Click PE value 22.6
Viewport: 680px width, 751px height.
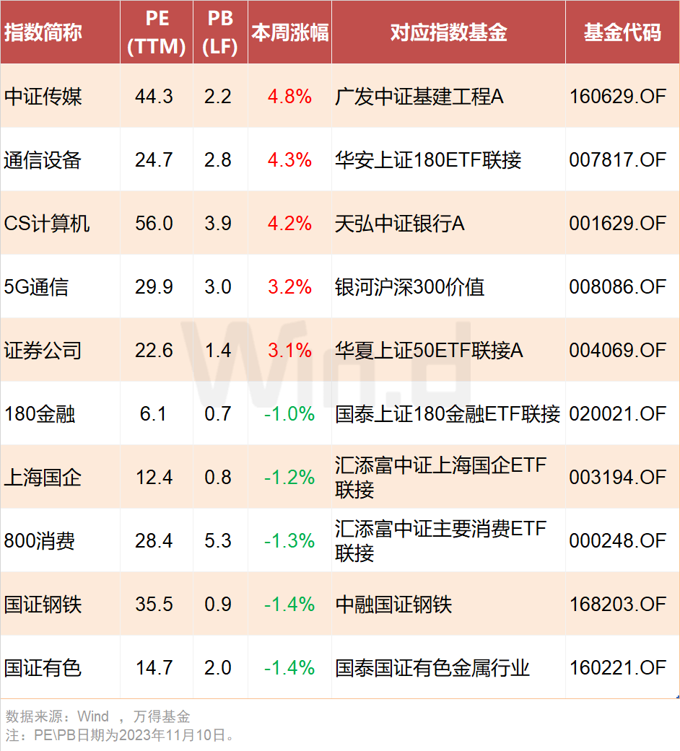154,350
